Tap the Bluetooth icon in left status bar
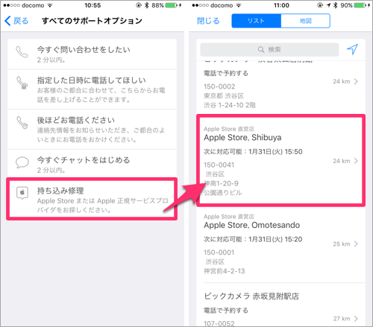 pyautogui.click(x=147, y=5)
